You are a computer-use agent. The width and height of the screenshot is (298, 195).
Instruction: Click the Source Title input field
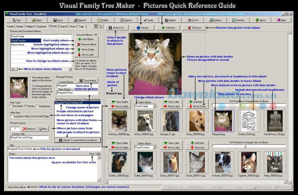(x=29, y=137)
